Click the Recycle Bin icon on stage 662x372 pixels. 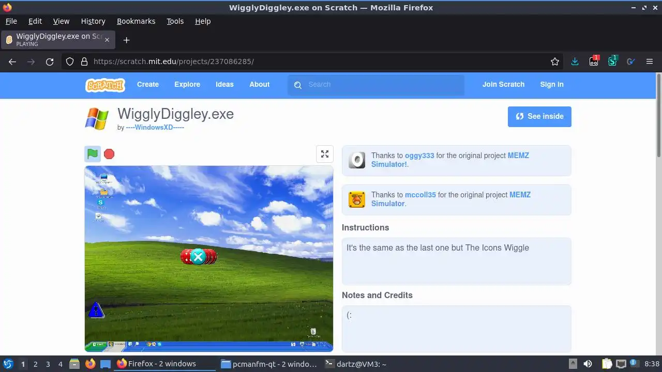coord(313,331)
